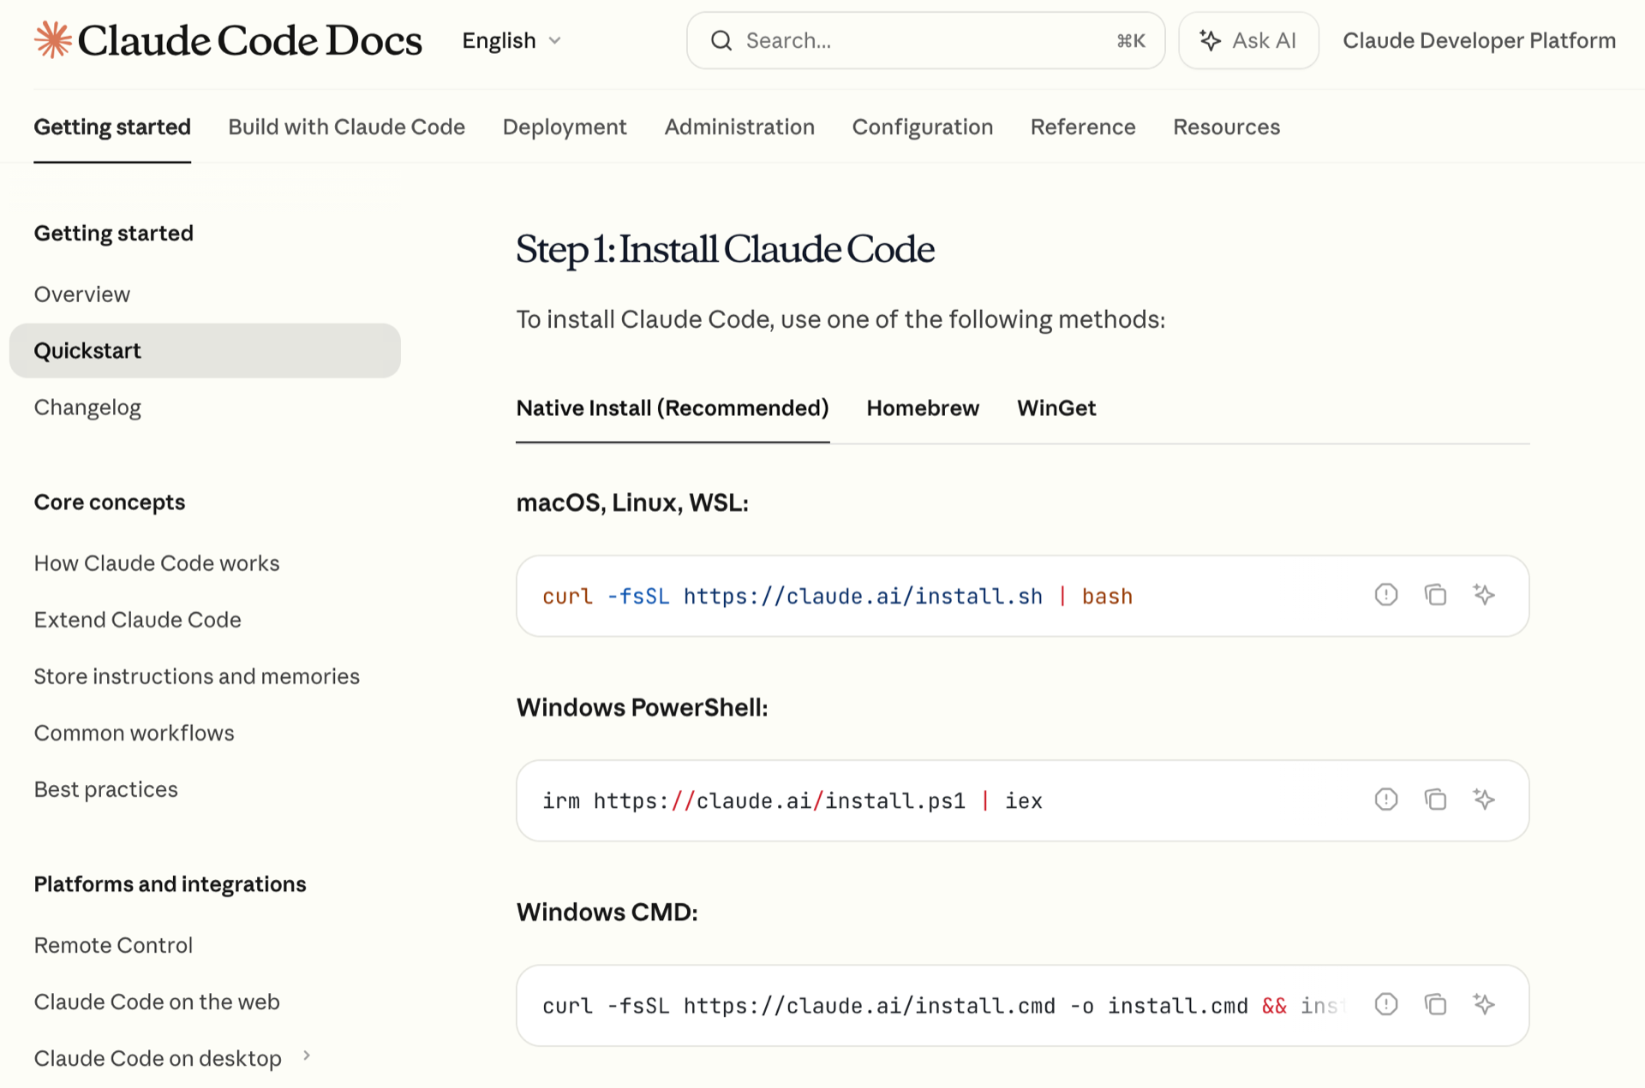Open Build with Claude Code section
1645x1088 pixels.
[x=346, y=127]
